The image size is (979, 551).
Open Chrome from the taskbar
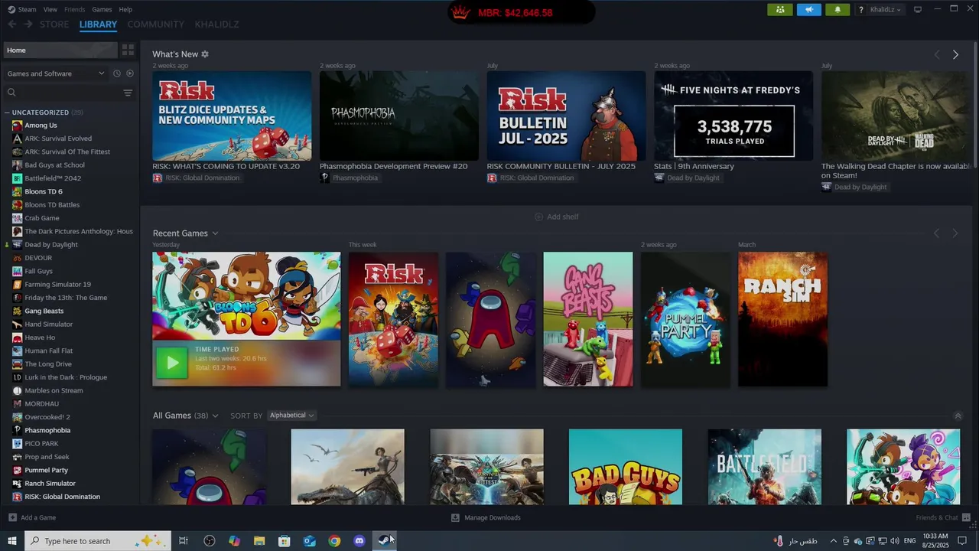(334, 541)
